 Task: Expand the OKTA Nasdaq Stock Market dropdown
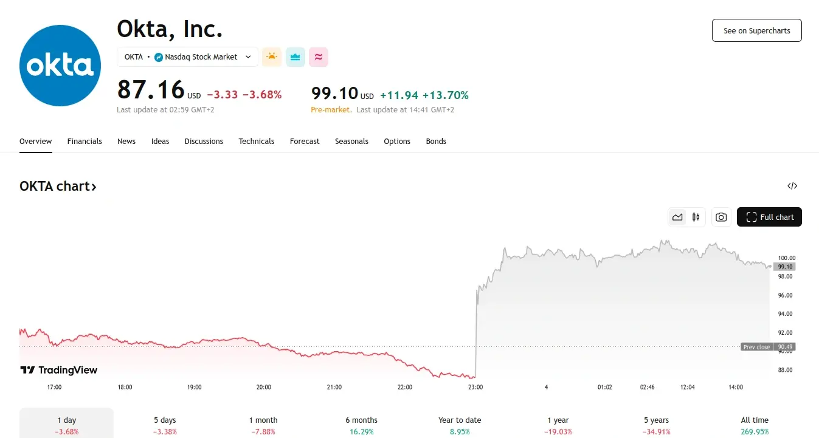click(x=247, y=57)
